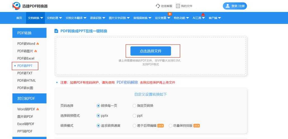Screen dimensions: 288x139
Task: Open 图片转PDF in sidebar
Action: [25, 116]
